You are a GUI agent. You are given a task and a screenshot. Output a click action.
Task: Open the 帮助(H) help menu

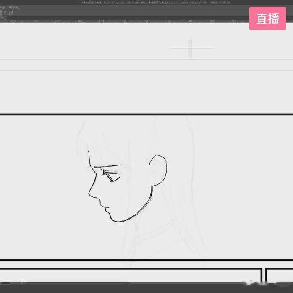(x=13, y=8)
